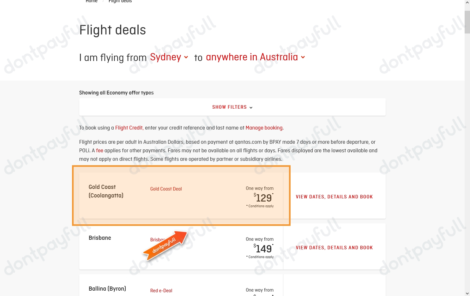470x296 pixels.
Task: Follow the Manage booking link
Action: 264,128
